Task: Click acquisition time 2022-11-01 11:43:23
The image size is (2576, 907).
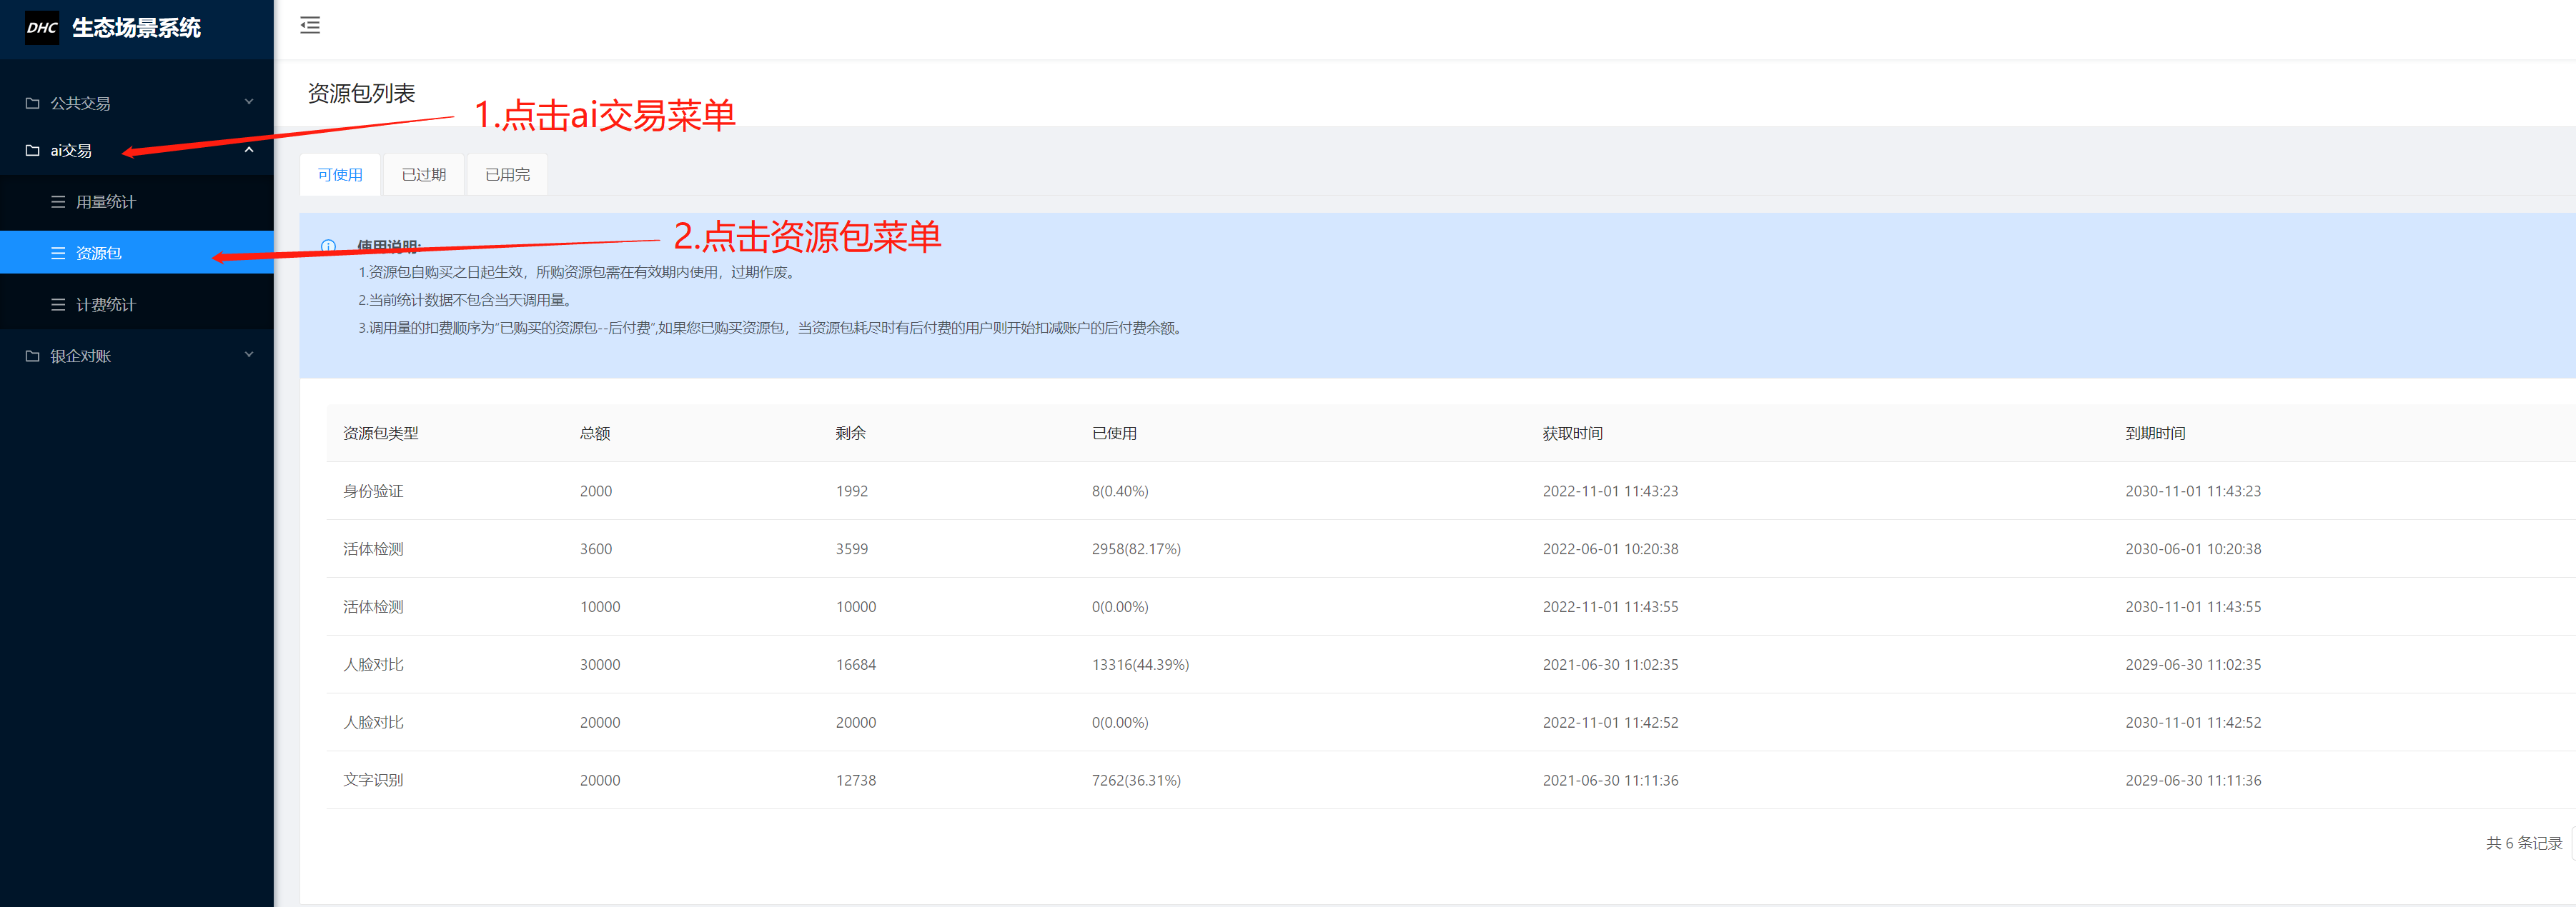Action: [x=1610, y=491]
